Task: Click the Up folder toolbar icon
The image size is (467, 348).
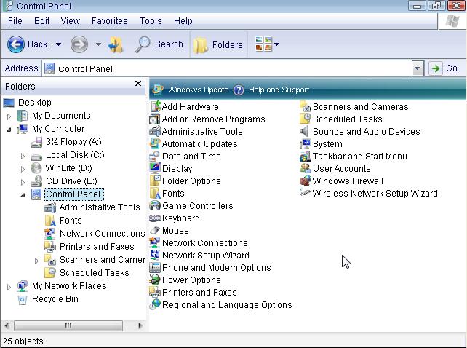Action: (x=116, y=44)
